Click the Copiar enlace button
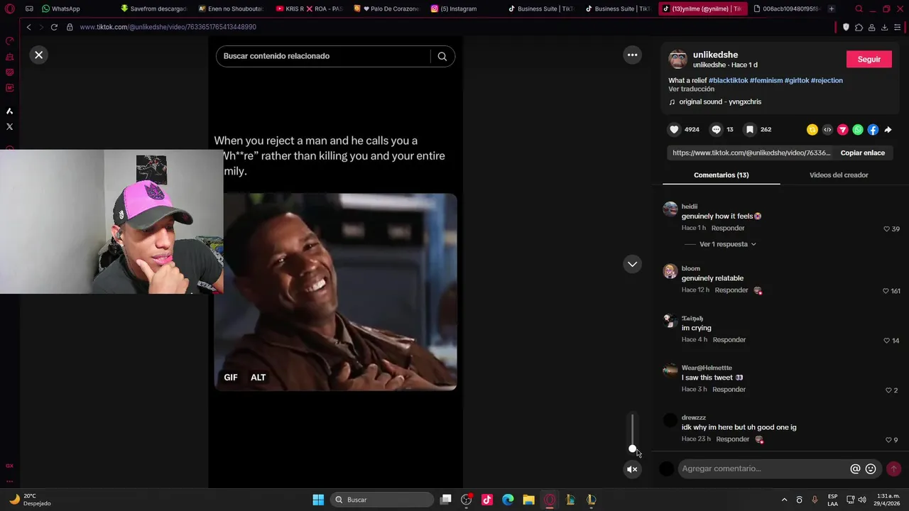The width and height of the screenshot is (909, 511). [x=862, y=153]
